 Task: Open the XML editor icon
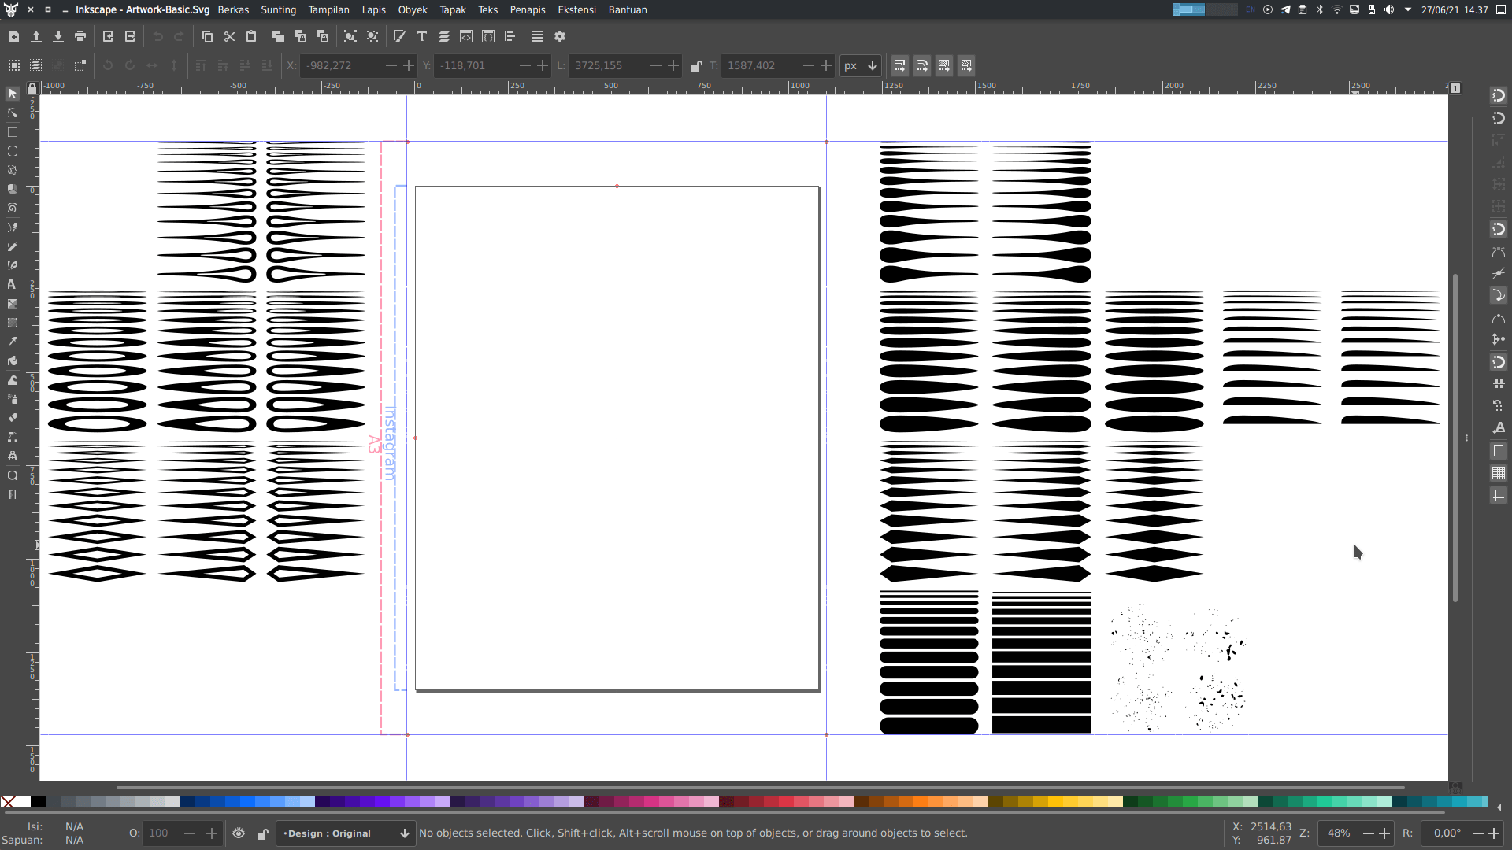[x=466, y=36]
